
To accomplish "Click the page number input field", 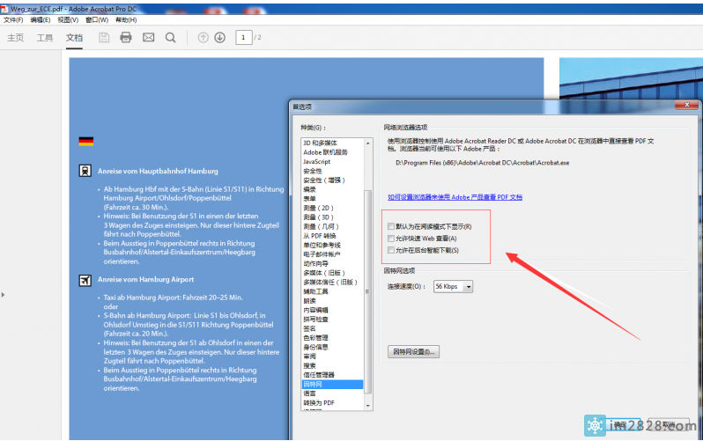I will point(242,38).
